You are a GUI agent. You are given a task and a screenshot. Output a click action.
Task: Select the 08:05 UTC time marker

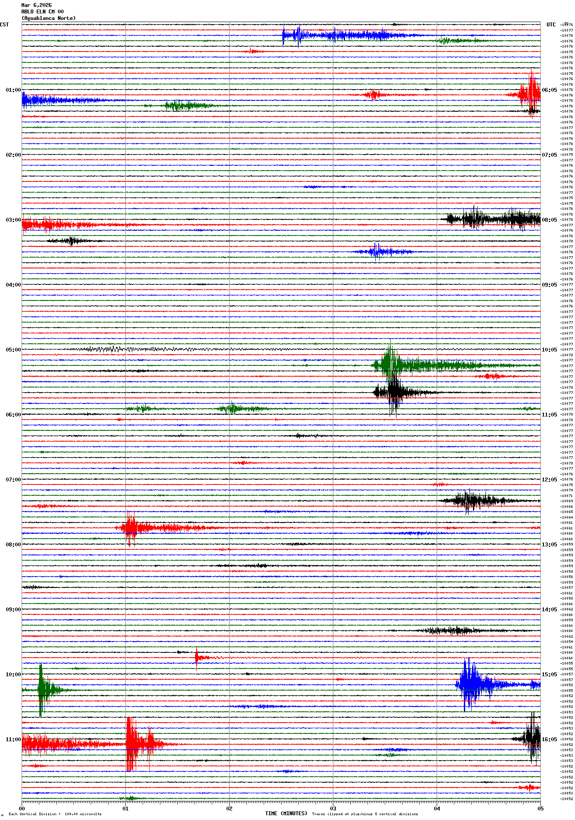pyautogui.click(x=549, y=220)
